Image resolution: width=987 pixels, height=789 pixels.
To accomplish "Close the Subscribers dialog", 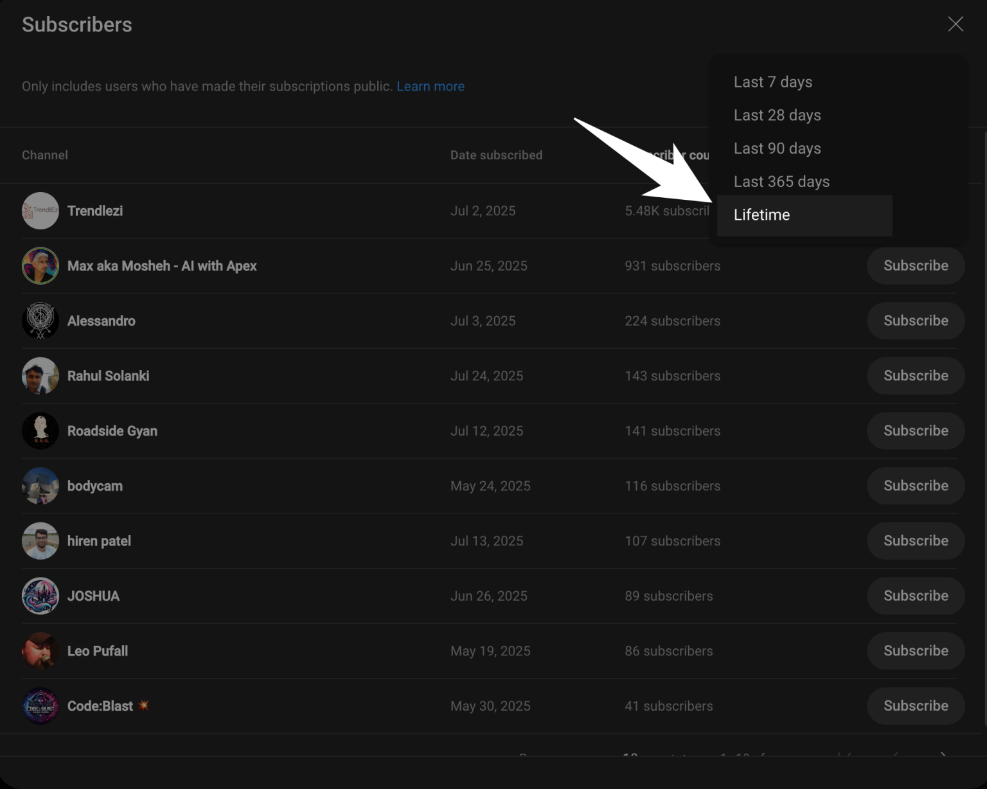I will click(956, 24).
